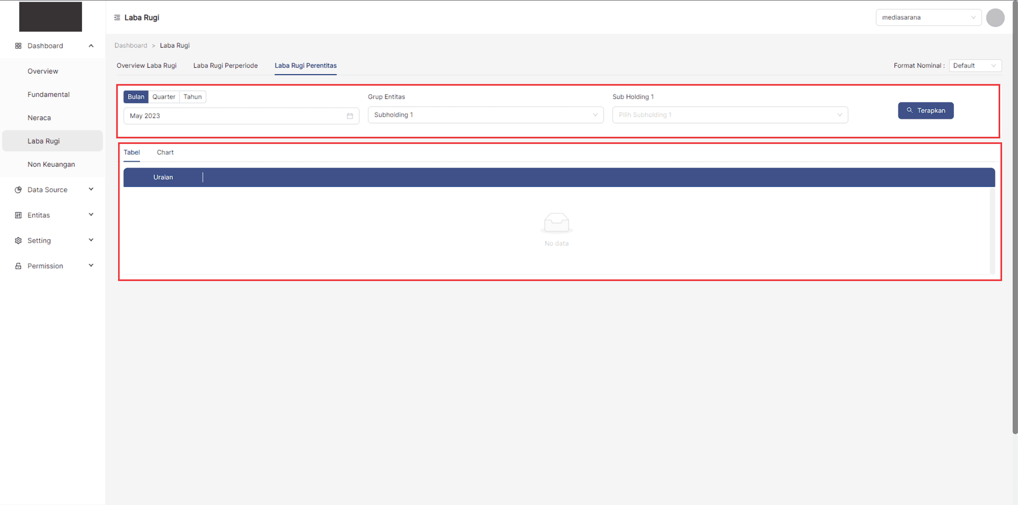Open the Grup Entitas dropdown
This screenshot has height=505, width=1018.
click(485, 115)
